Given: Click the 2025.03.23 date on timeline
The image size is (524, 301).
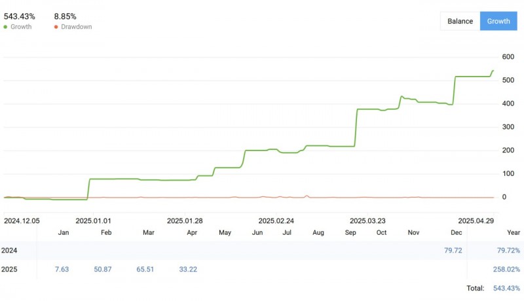Looking at the screenshot, I should click(367, 221).
